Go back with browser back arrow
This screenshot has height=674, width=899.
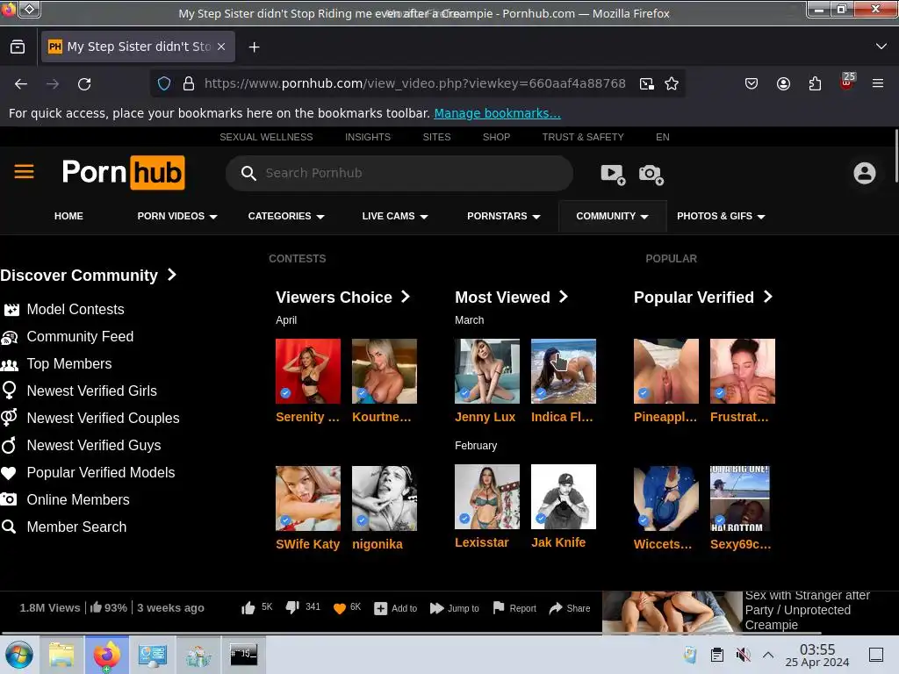click(x=21, y=83)
